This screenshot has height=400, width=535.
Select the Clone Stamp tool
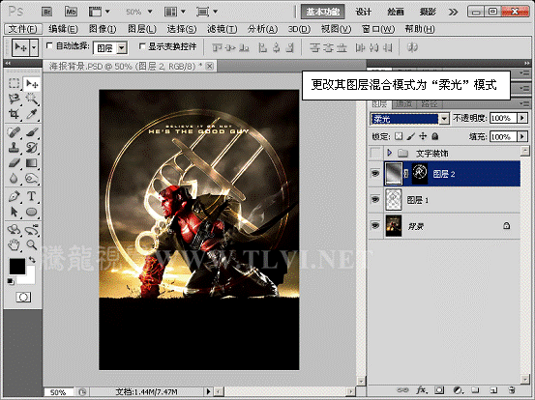click(14, 147)
